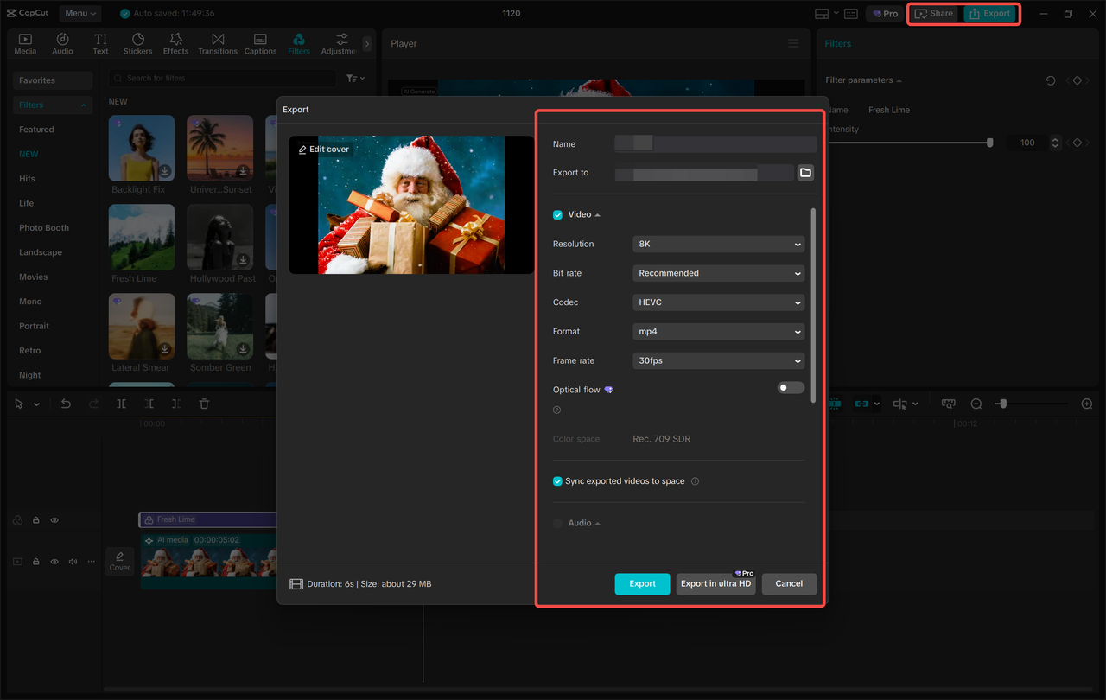Viewport: 1106px width, 700px height.
Task: Click the Edit cover button
Action: [x=323, y=149]
